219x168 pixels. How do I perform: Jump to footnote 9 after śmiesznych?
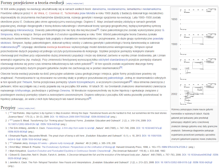point(90,98)
